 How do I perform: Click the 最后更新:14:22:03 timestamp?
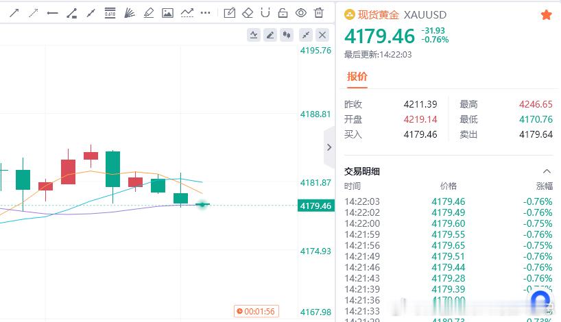378,55
